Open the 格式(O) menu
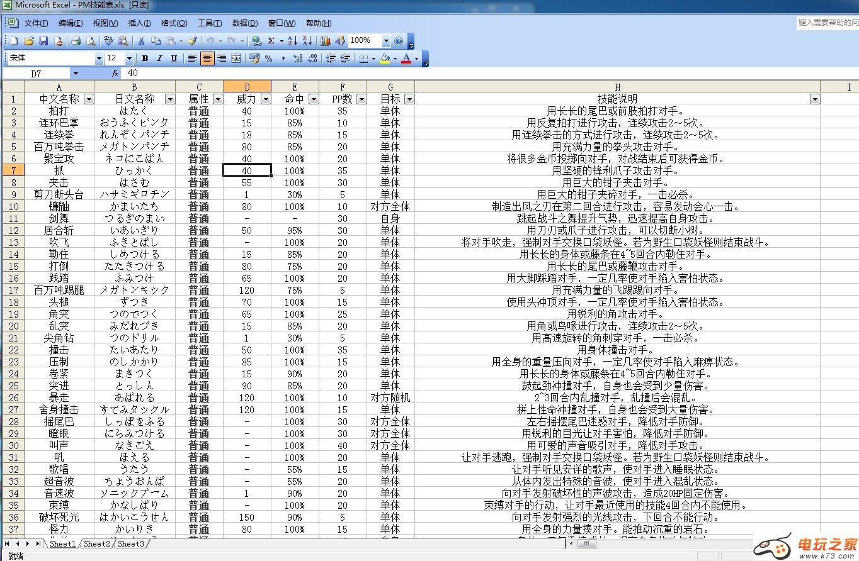The width and height of the screenshot is (859, 561). click(174, 23)
